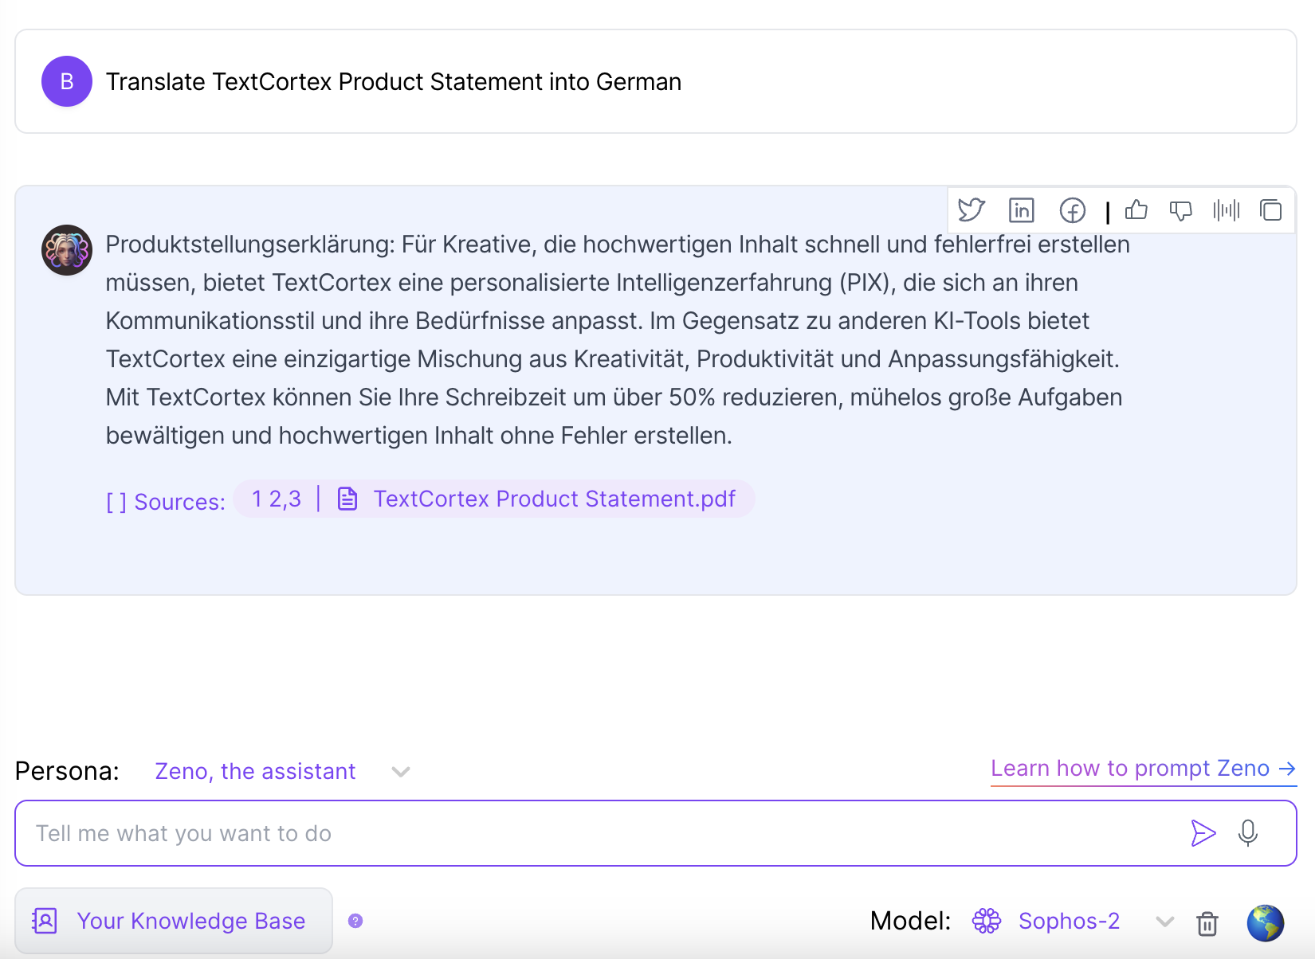Screen dimensions: 1315x959
Task: Send the message with the arrow icon
Action: (x=1203, y=833)
